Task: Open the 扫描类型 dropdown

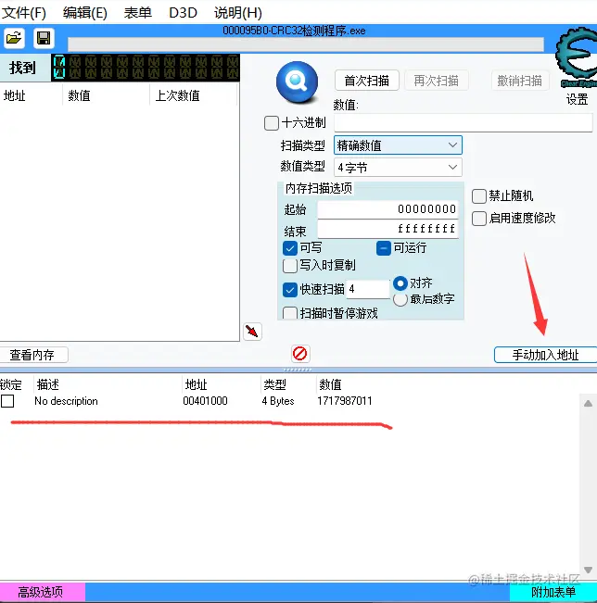Action: coord(398,145)
